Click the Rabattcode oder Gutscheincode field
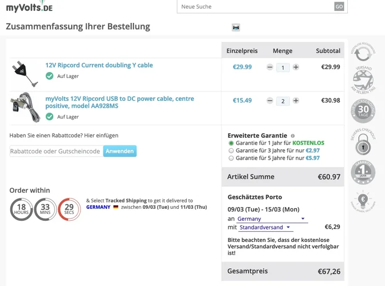This screenshot has width=385, height=286. (x=56, y=151)
